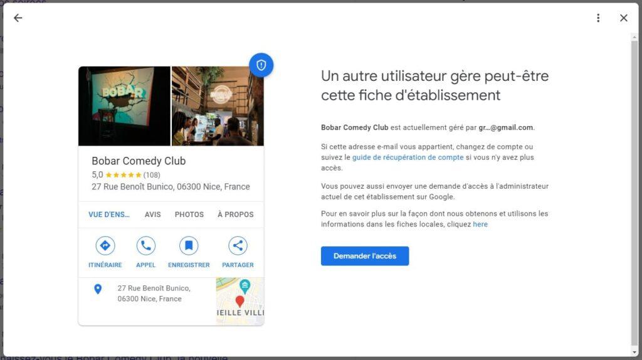Click the five-star rating row
642x360 pixels.
[124, 175]
